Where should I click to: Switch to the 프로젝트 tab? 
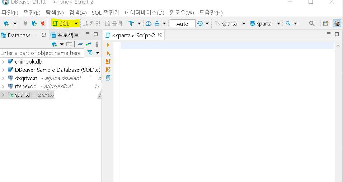(x=65, y=35)
